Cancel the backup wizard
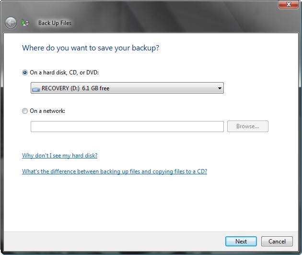This screenshot has width=302, height=255. [277, 241]
